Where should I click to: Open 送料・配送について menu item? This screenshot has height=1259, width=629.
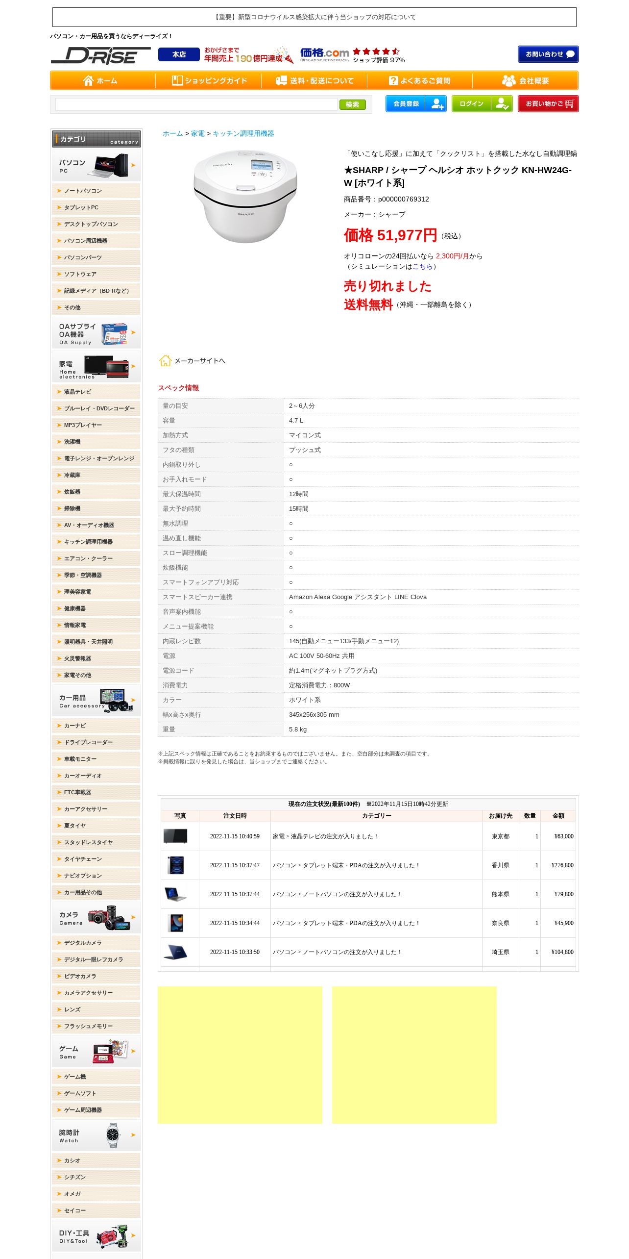pos(314,80)
